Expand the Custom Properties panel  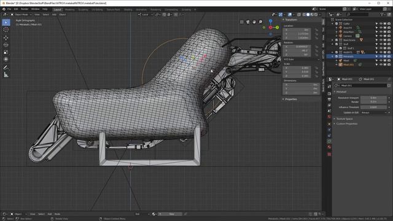(346, 124)
